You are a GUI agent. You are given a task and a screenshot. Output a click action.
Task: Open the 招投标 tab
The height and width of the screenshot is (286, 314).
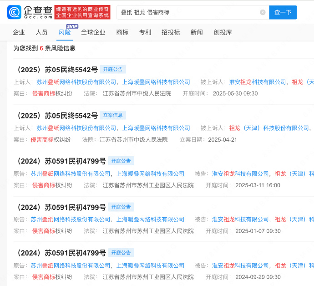coord(171,32)
